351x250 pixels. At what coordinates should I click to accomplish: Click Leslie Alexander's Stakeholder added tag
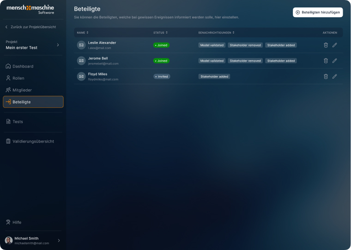pos(281,45)
